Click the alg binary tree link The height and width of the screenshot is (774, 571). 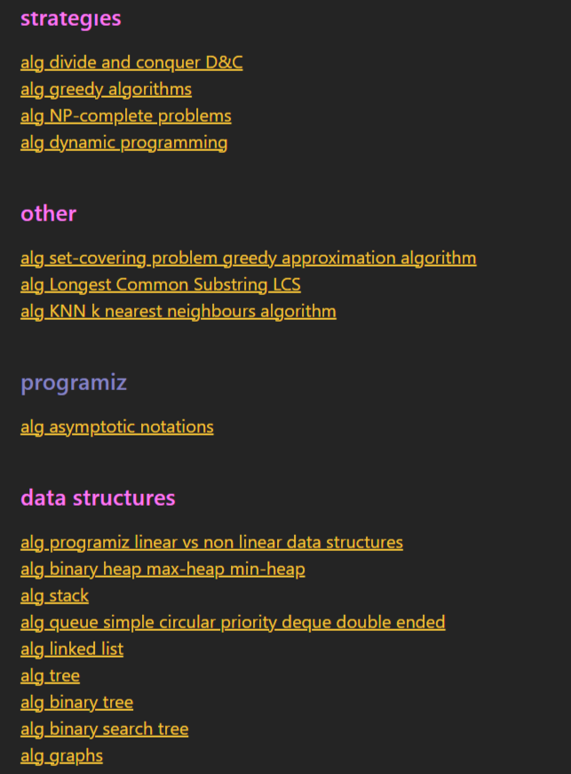tap(76, 703)
